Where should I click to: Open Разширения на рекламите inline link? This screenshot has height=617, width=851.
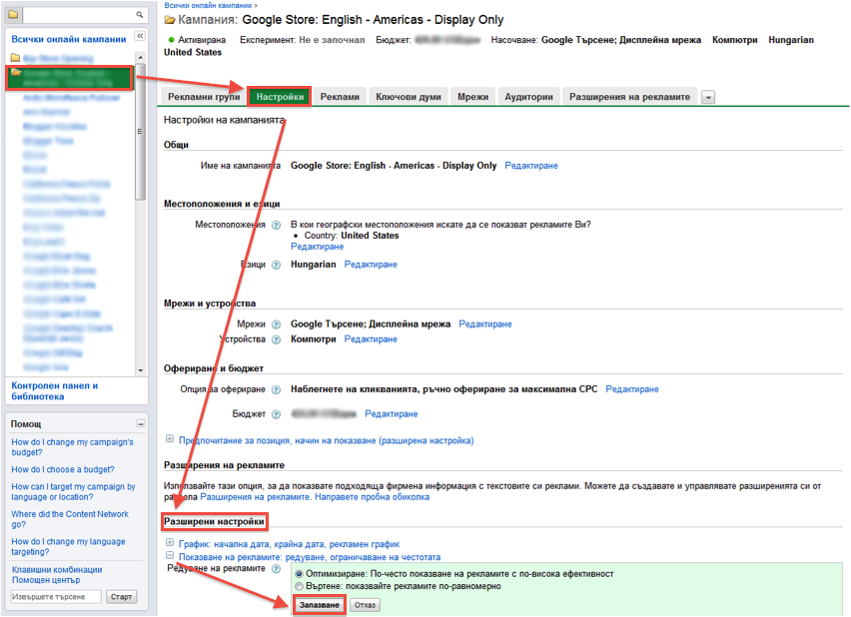[255, 497]
